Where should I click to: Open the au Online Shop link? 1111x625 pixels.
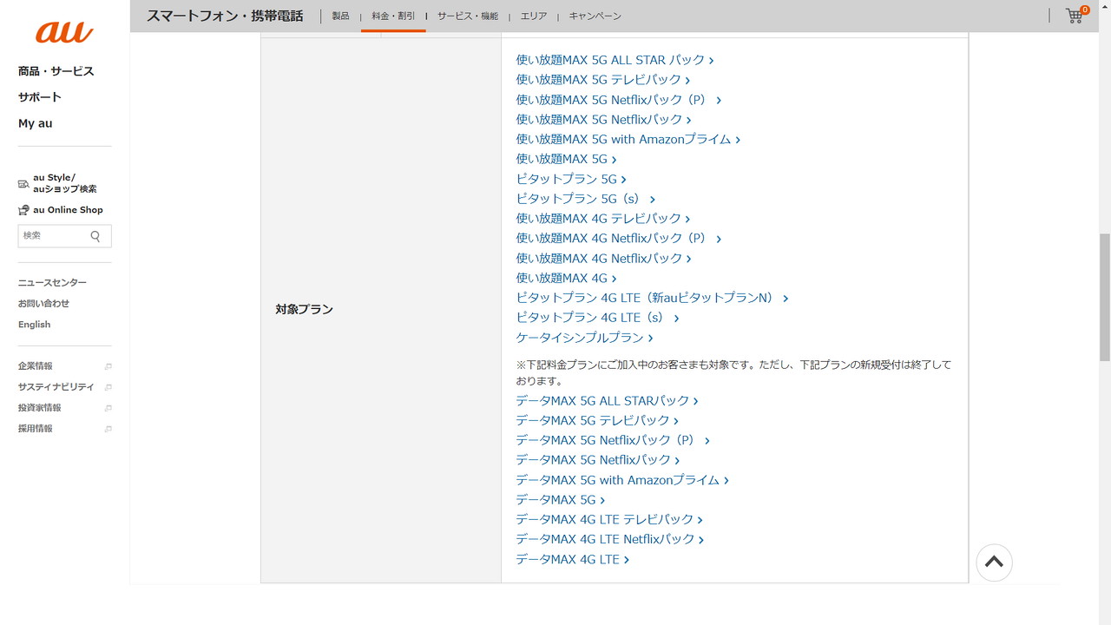tap(69, 210)
